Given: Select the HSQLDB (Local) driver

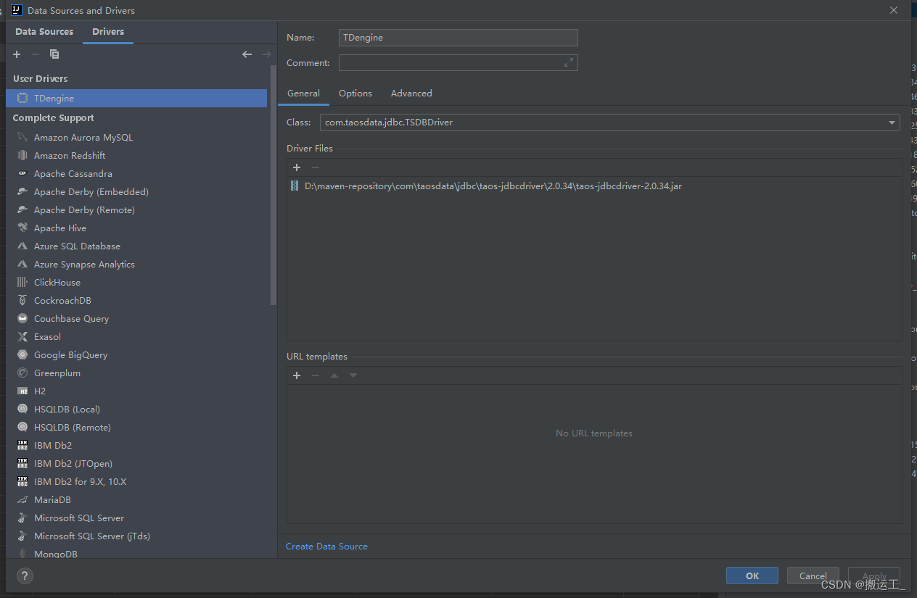Looking at the screenshot, I should click(x=136, y=409).
